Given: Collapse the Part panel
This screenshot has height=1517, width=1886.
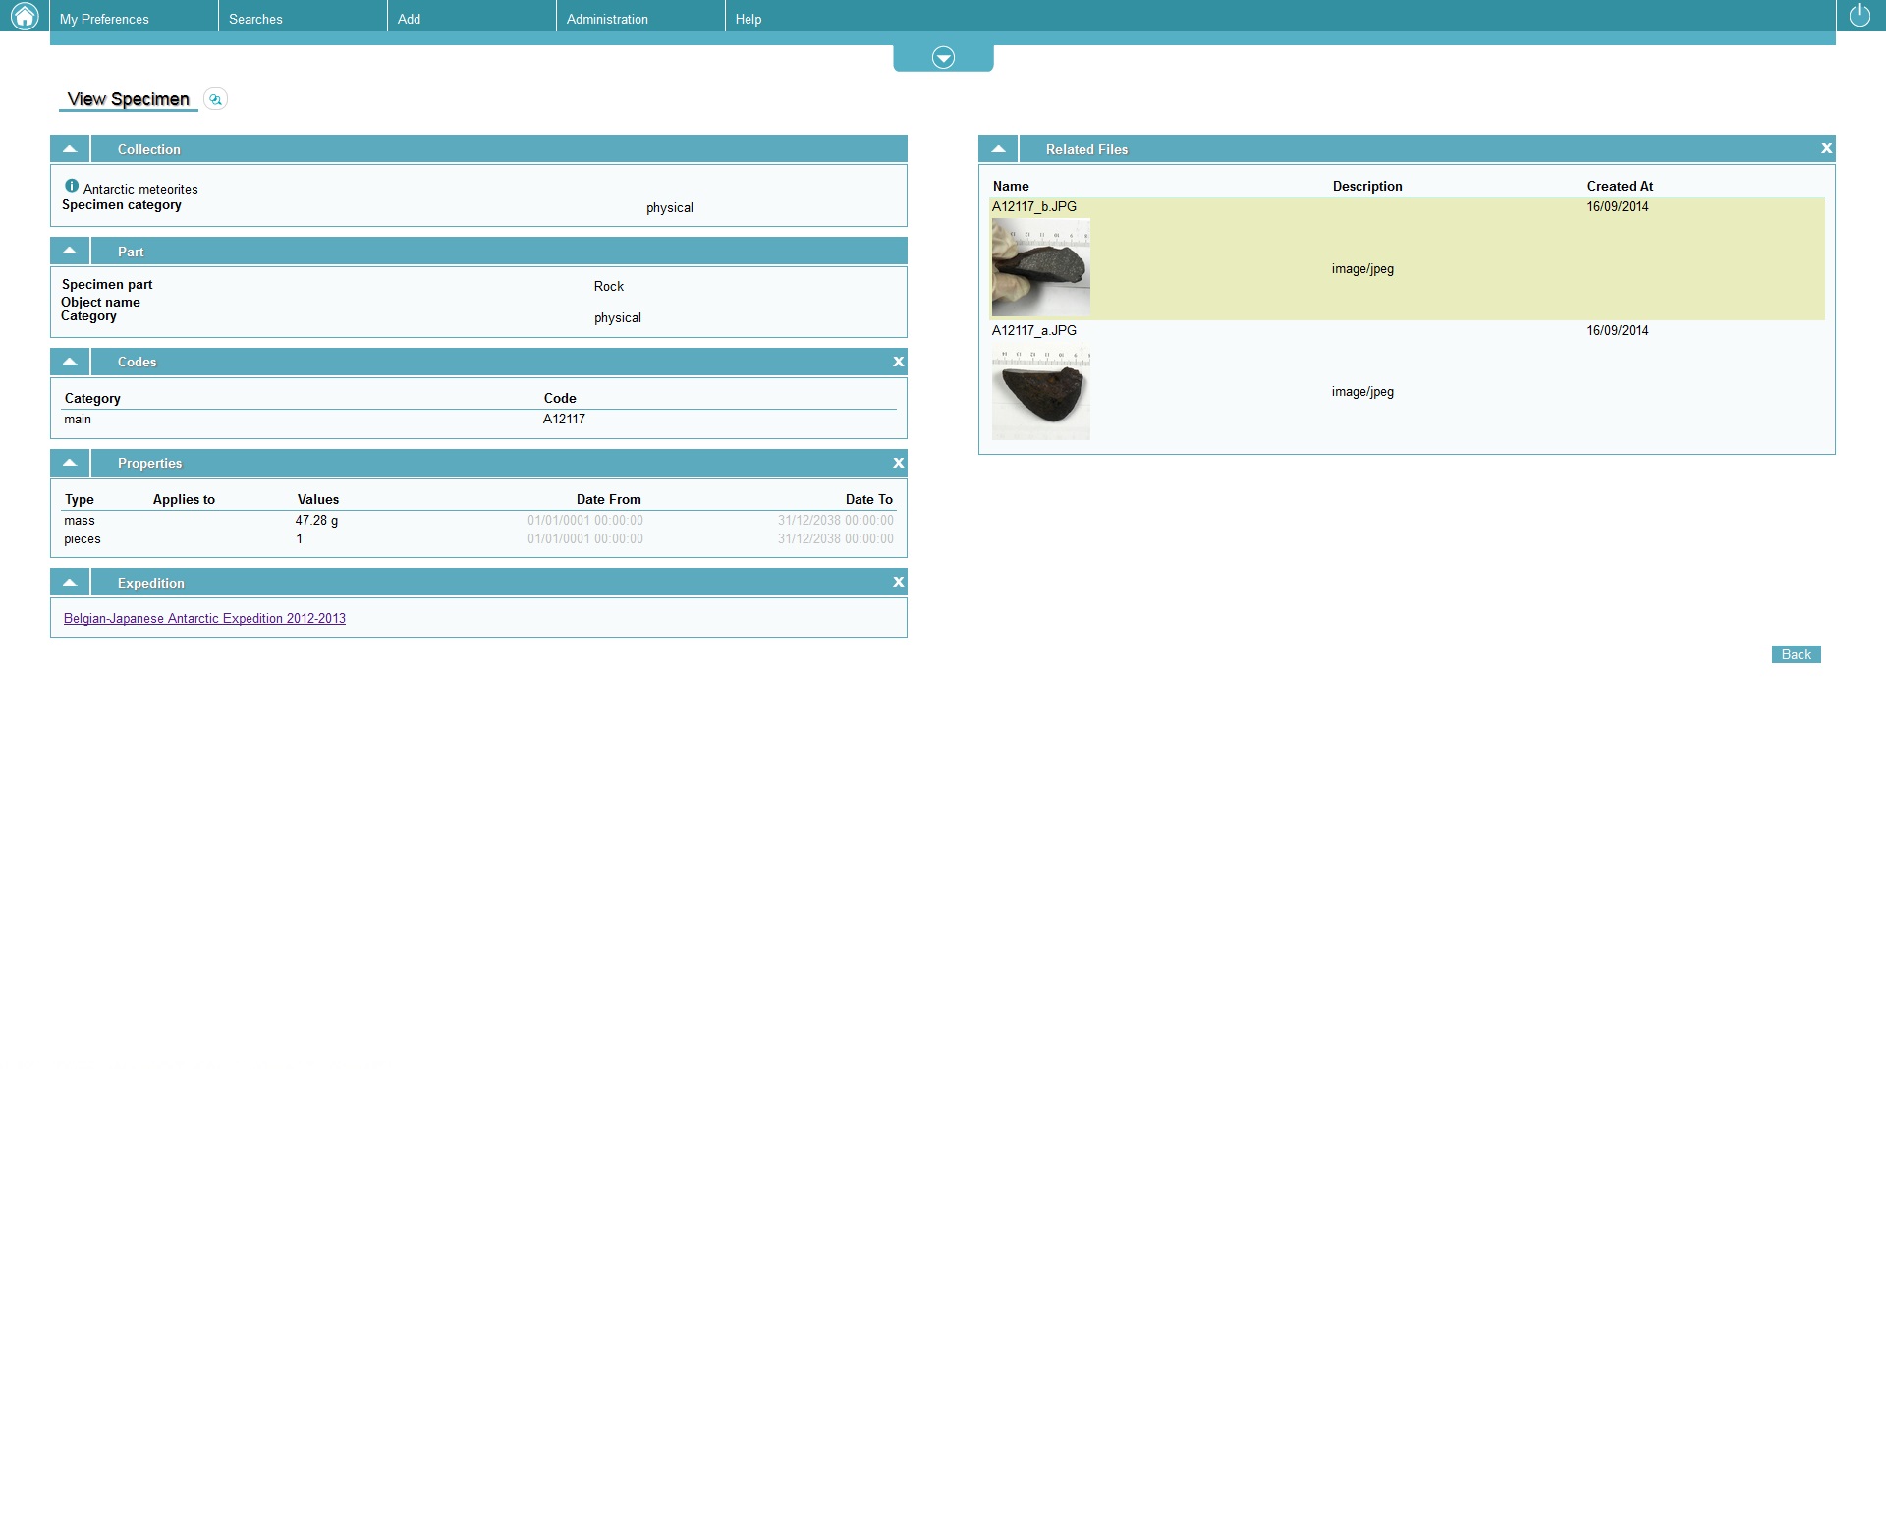Looking at the screenshot, I should pos(70,252).
